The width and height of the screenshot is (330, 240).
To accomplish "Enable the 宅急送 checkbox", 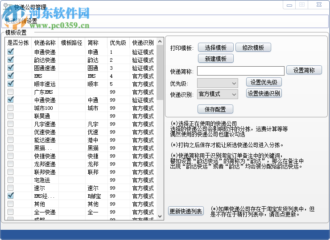I will 11,180.
